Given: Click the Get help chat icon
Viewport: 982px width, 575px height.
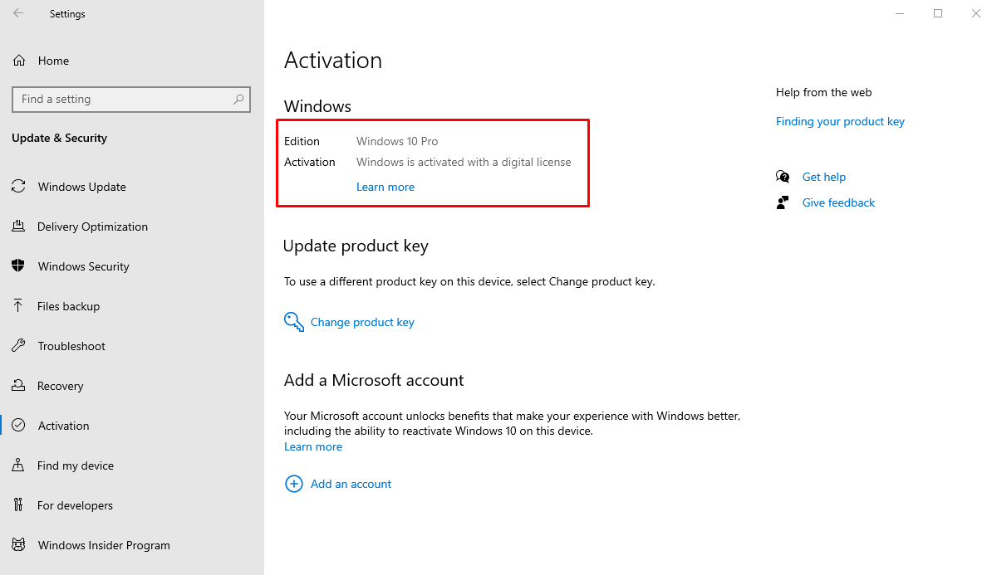Looking at the screenshot, I should point(783,177).
